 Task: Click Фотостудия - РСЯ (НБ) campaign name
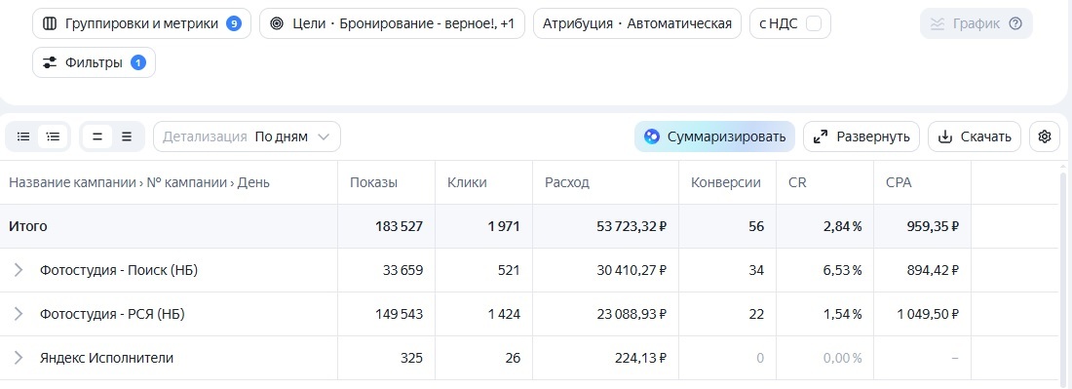click(x=112, y=314)
